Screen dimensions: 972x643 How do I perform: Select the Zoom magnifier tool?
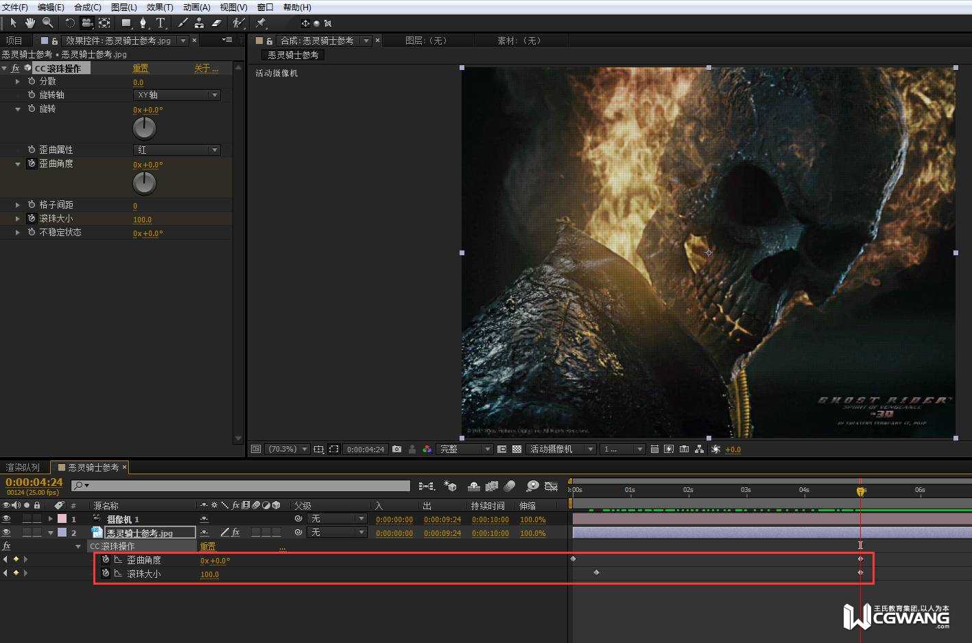click(47, 23)
